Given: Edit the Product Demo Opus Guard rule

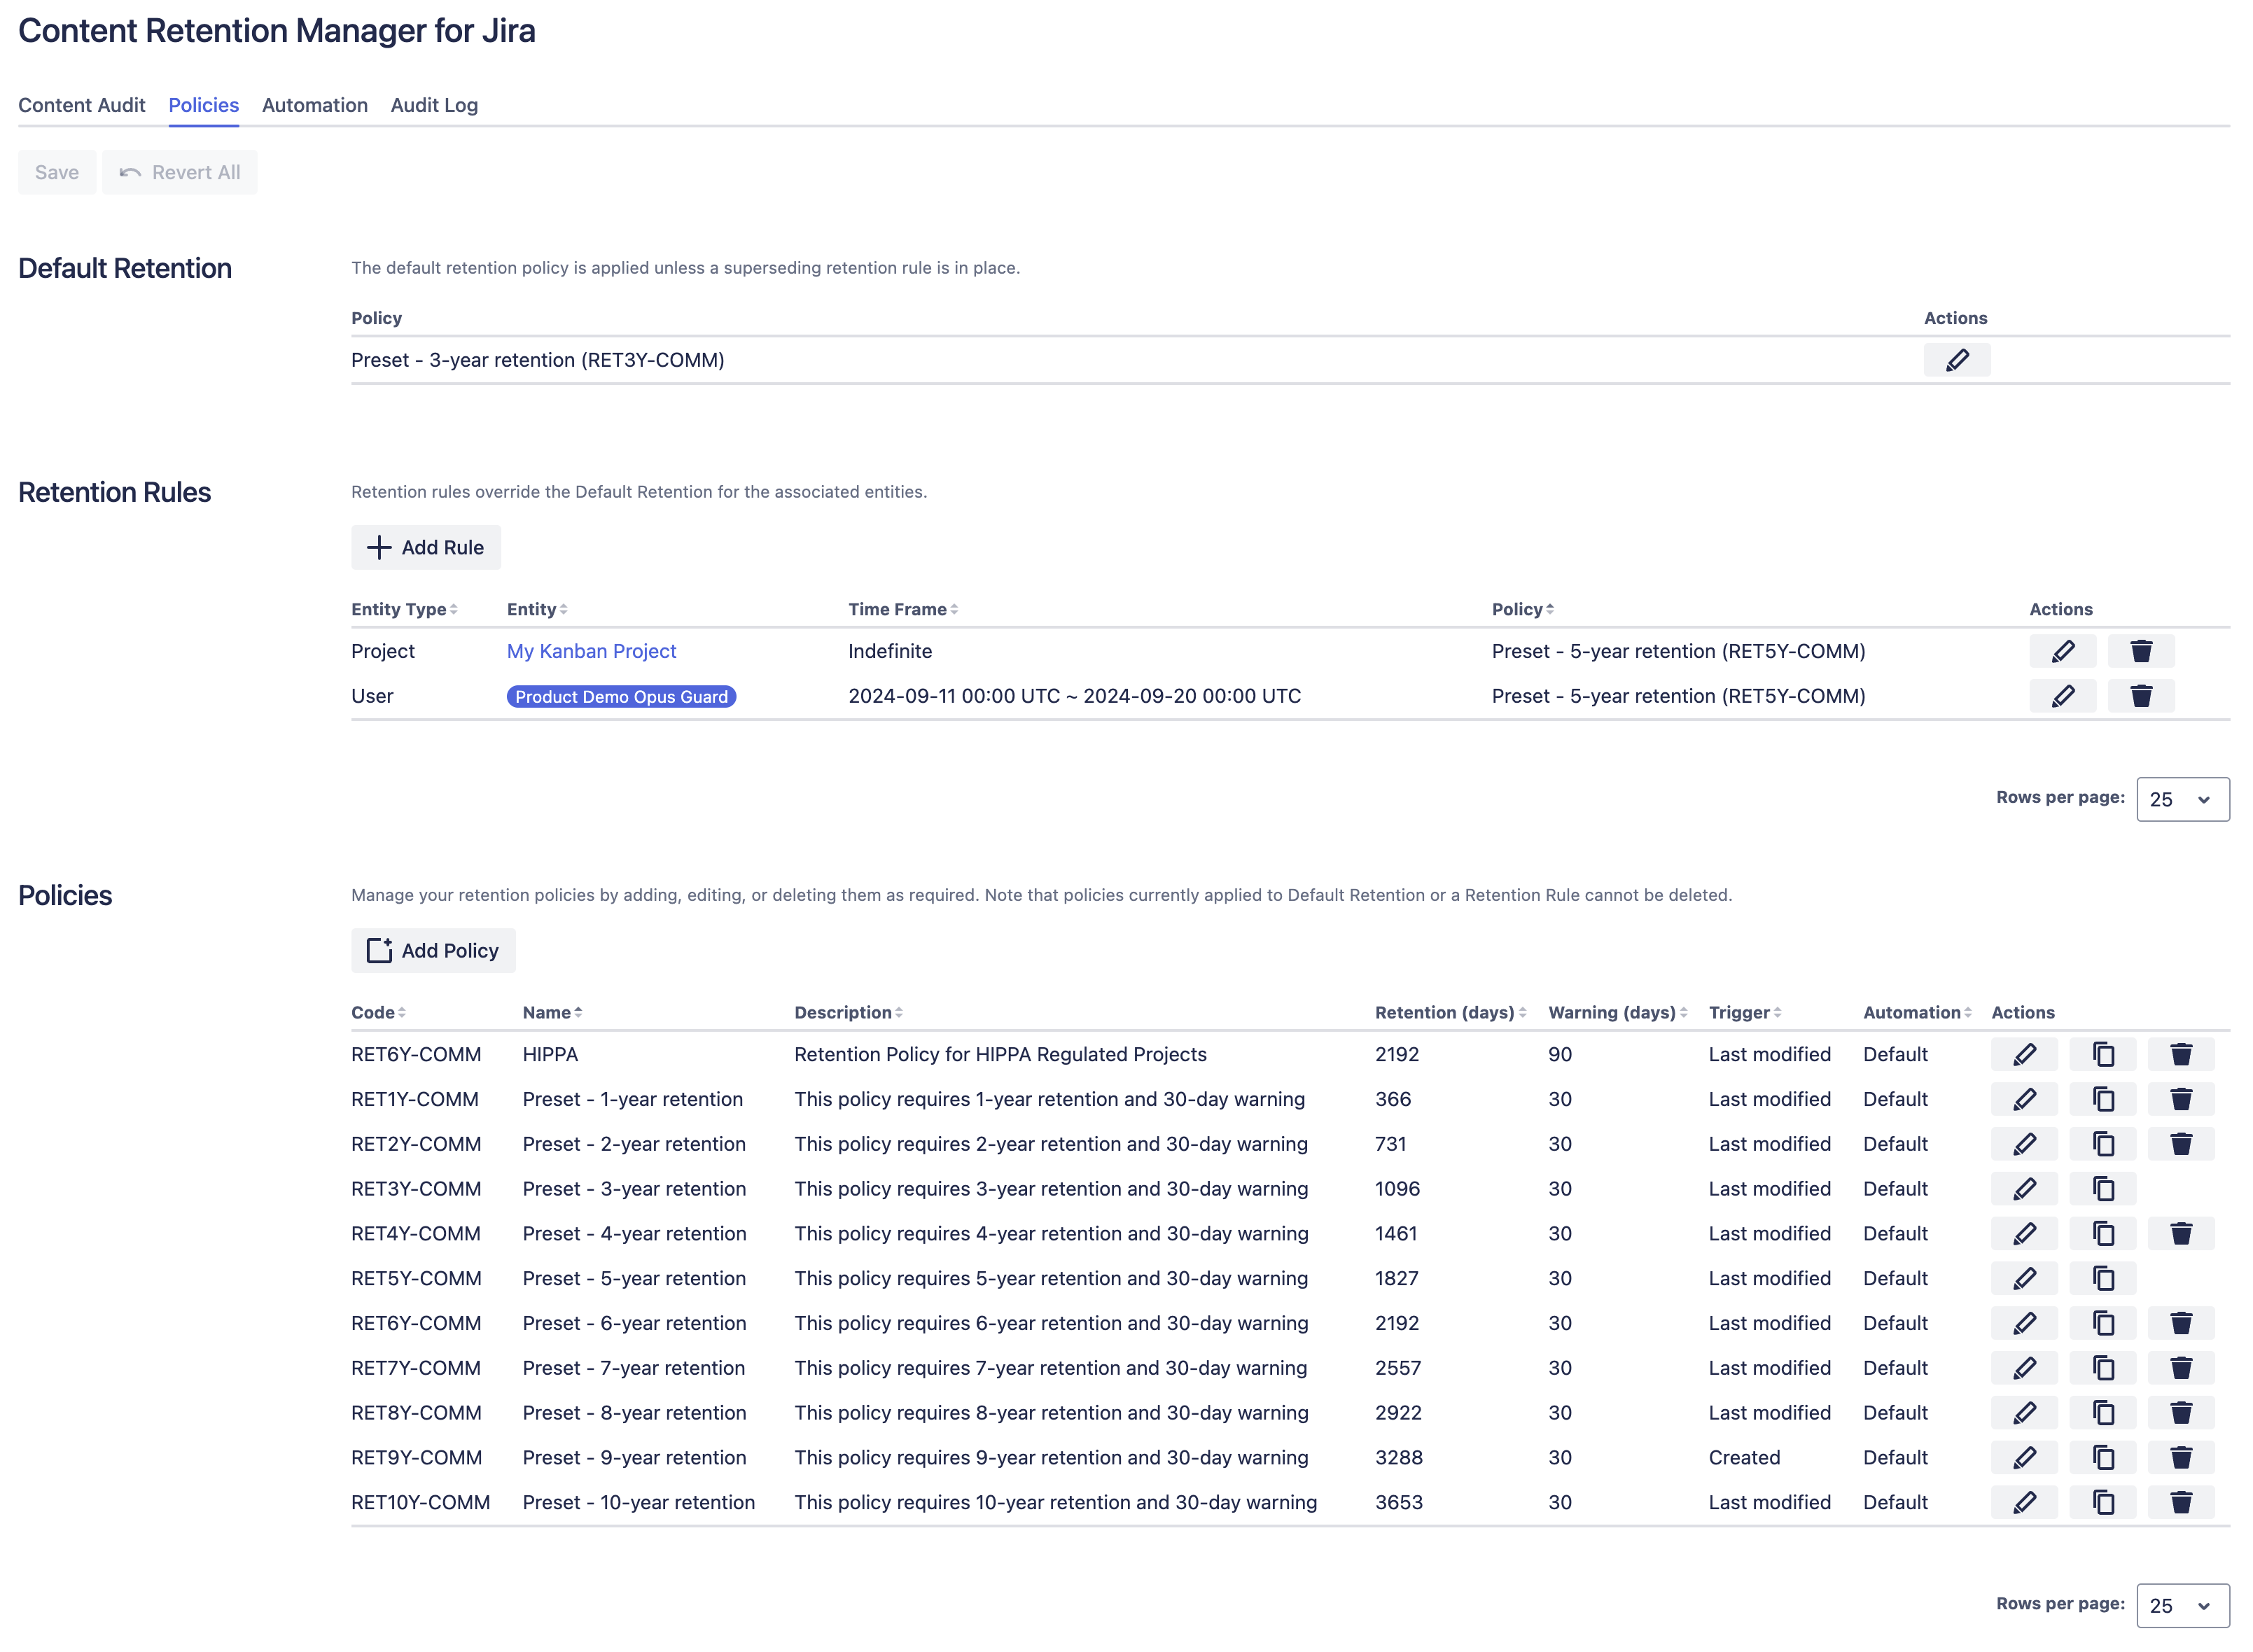Looking at the screenshot, I should point(2062,696).
